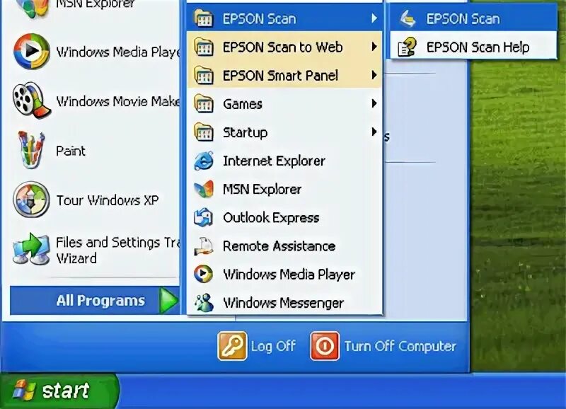566x409 pixels.
Task: Click Windows Movie Maker label
Action: point(117,101)
